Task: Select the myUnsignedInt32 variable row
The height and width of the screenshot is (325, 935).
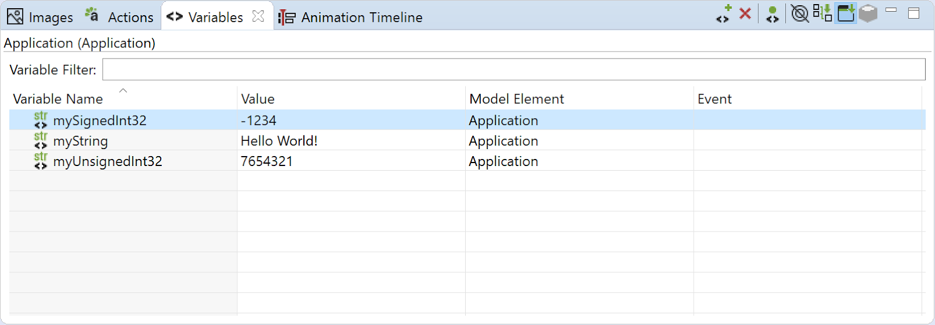Action: click(x=467, y=161)
